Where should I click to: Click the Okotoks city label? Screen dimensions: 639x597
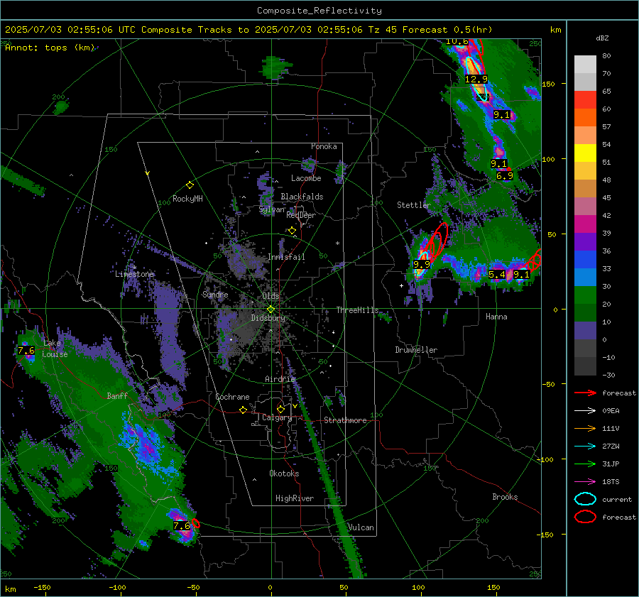[x=284, y=473]
